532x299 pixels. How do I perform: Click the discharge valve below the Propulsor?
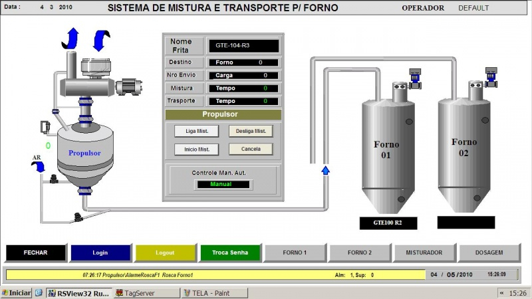coord(78,216)
